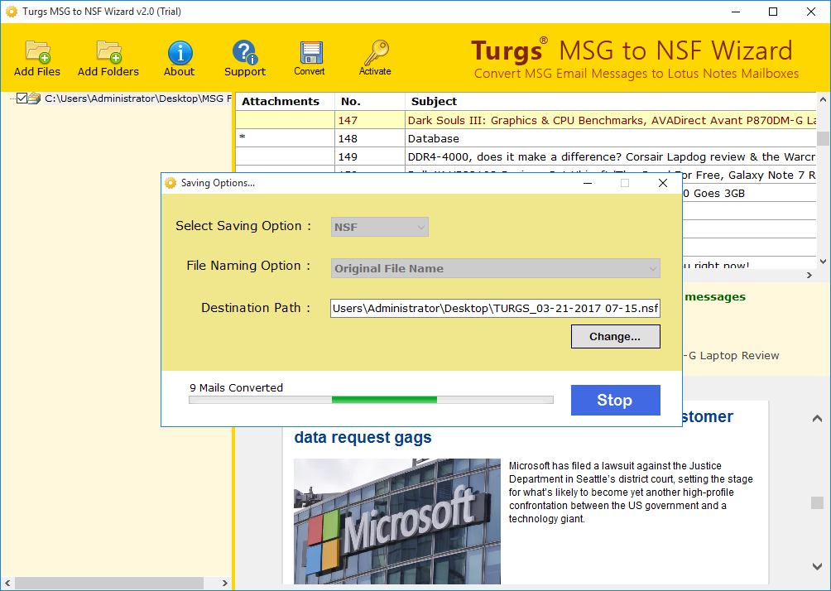
Task: Click the Stop conversion button
Action: (615, 400)
